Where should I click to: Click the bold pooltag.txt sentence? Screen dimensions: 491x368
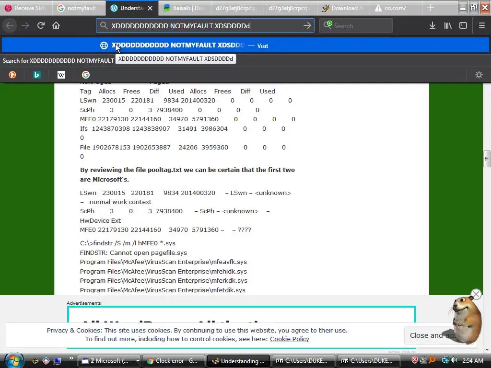pyautogui.click(x=187, y=174)
